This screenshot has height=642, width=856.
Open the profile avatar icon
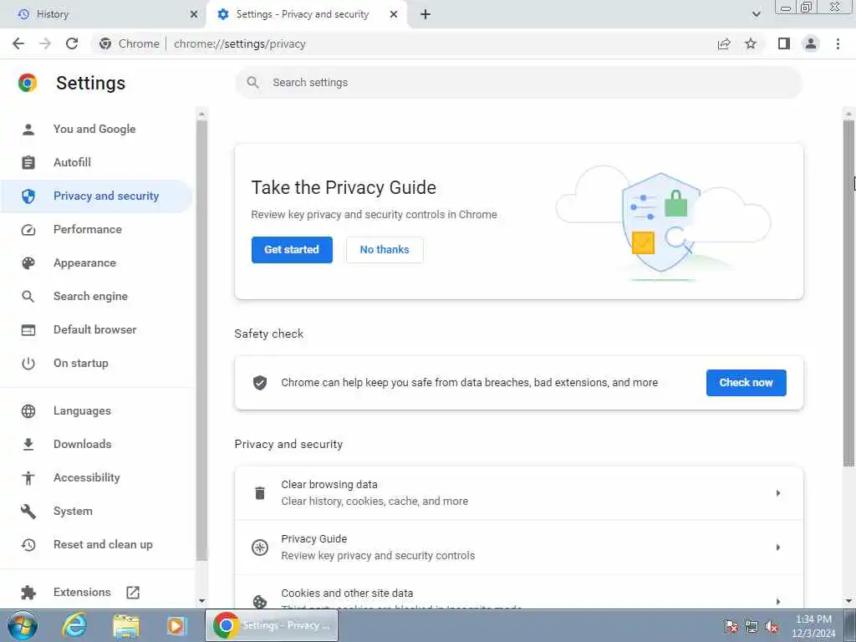point(811,43)
